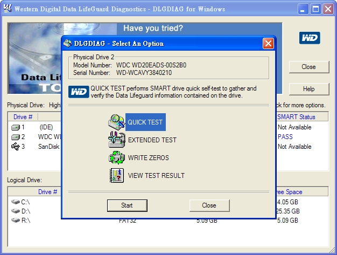
Task: Click the Have you tried? banner
Action: coord(153,28)
